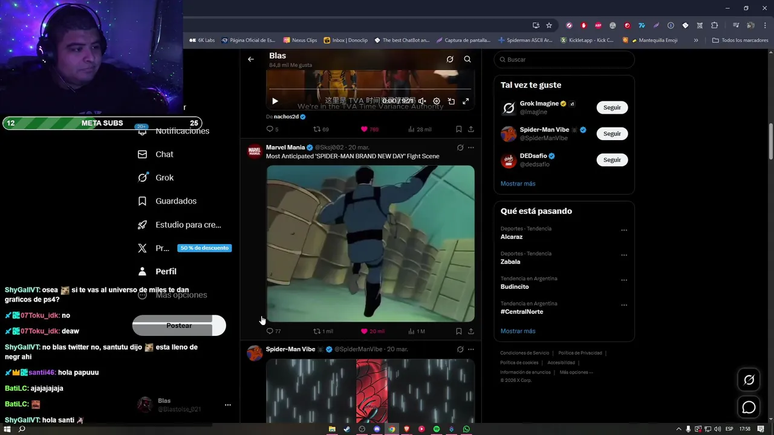This screenshot has width=774, height=435.
Task: Show hidden system tray icons
Action: [x=678, y=429]
